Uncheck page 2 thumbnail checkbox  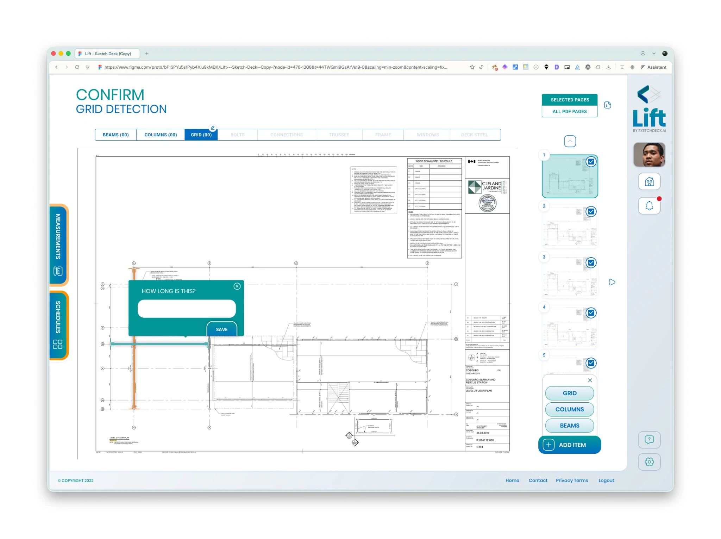tap(591, 212)
